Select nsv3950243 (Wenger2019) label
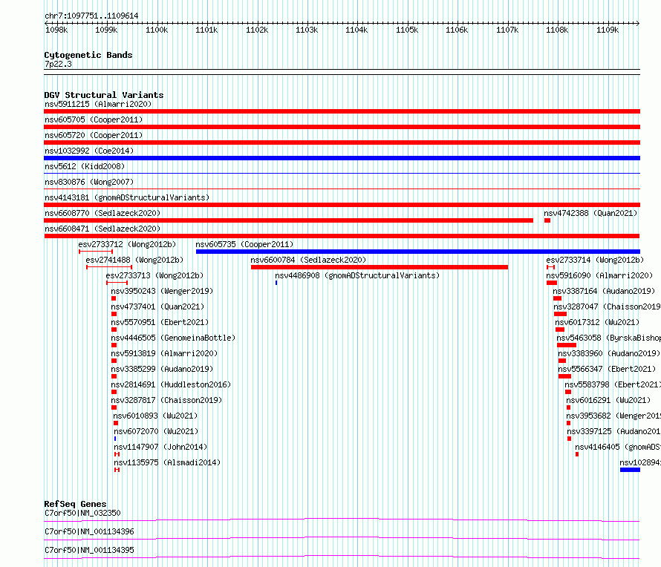This screenshot has height=567, width=661. click(162, 291)
